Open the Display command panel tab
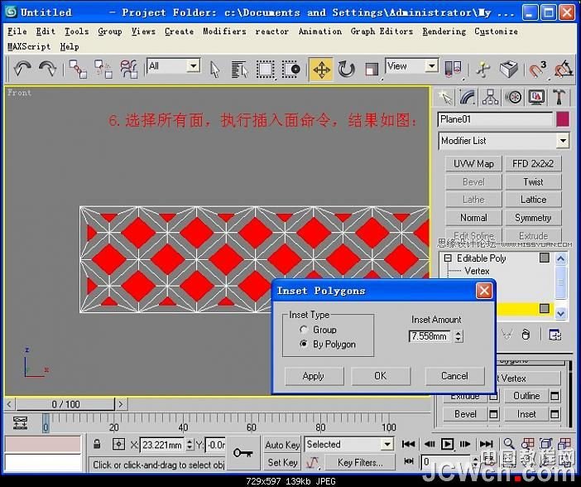This screenshot has width=581, height=487. 536,98
